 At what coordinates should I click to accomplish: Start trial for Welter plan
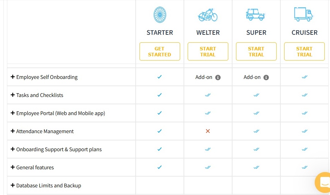point(208,51)
